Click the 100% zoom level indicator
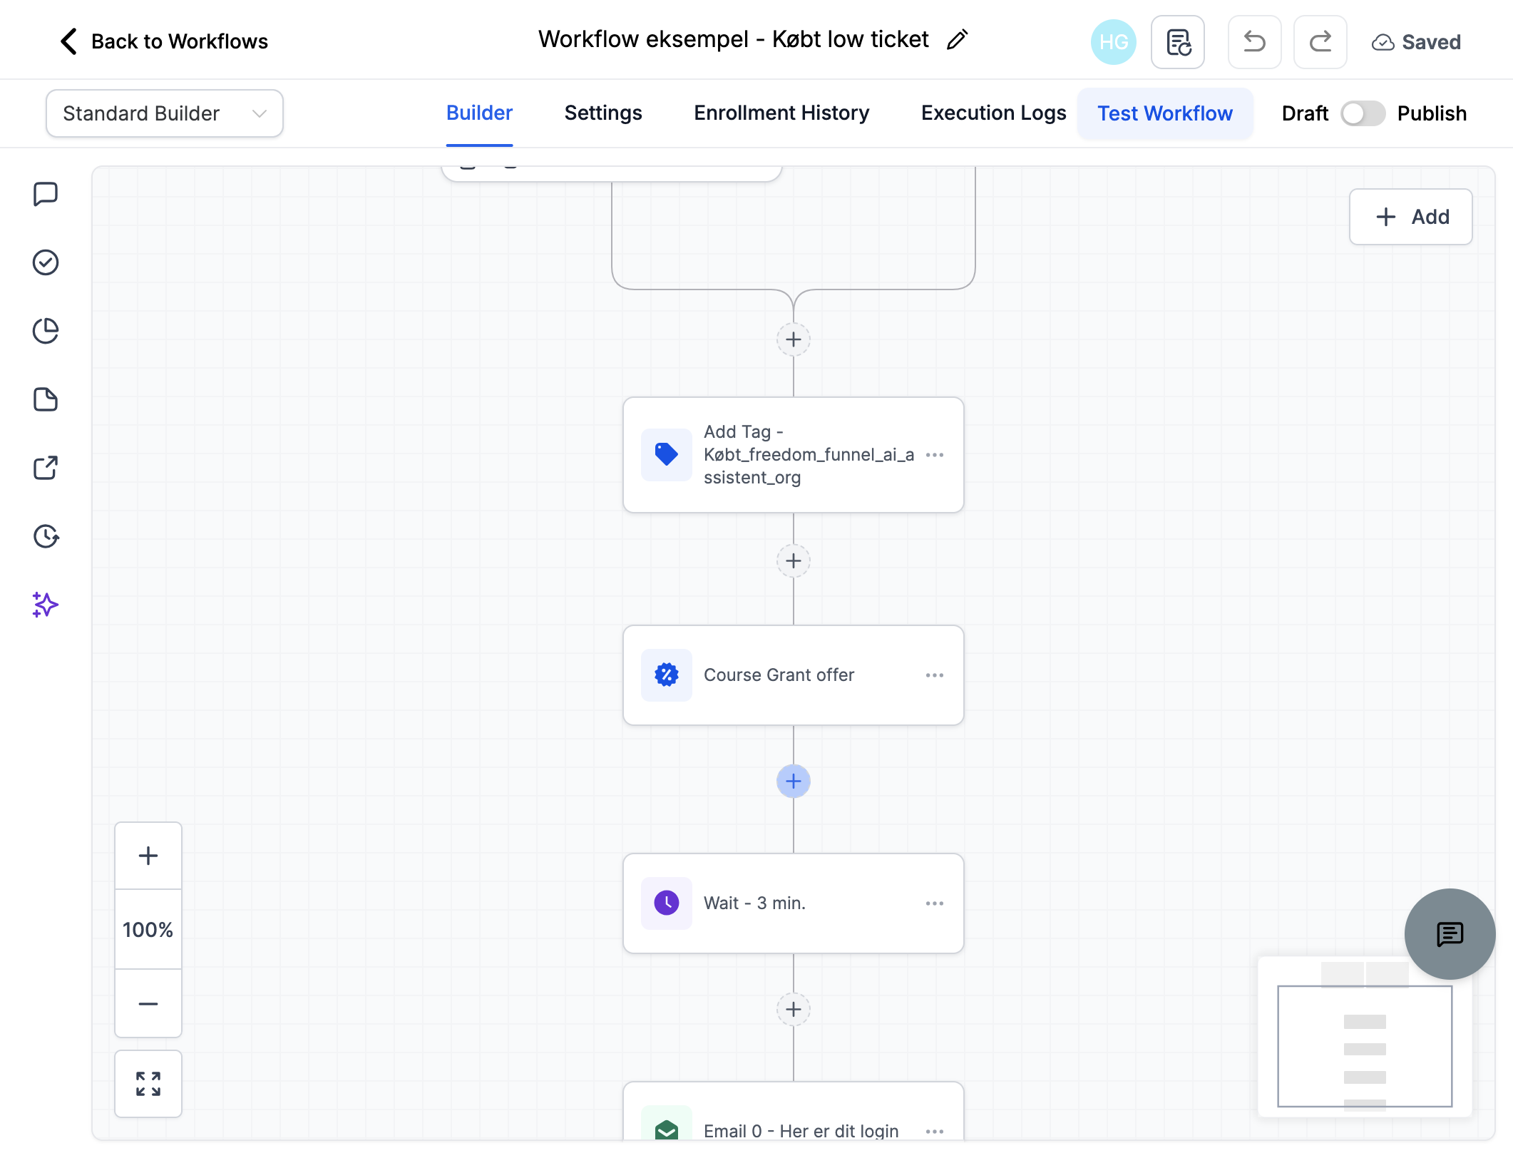 coord(148,930)
